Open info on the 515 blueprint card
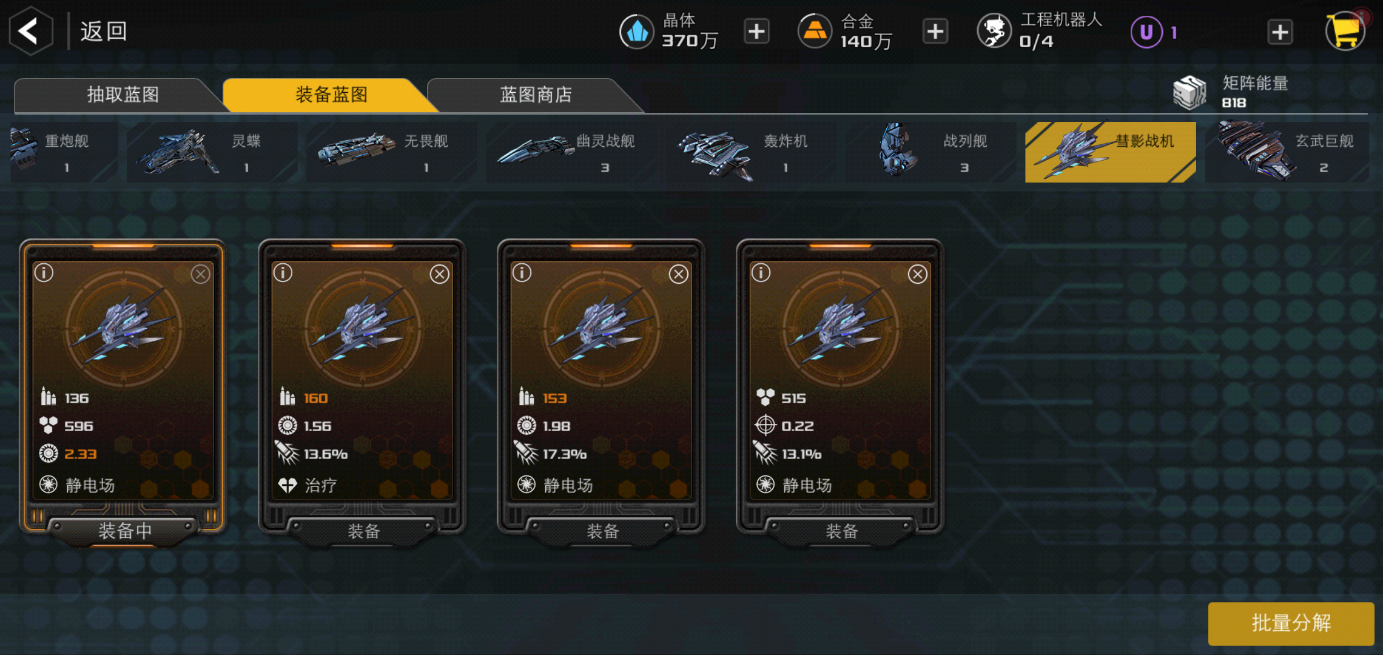The image size is (1383, 655). (x=761, y=273)
